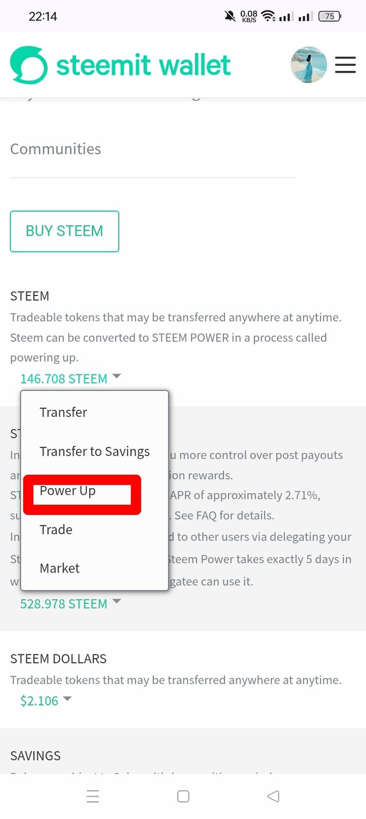Tap the Android back triangle icon

273,796
